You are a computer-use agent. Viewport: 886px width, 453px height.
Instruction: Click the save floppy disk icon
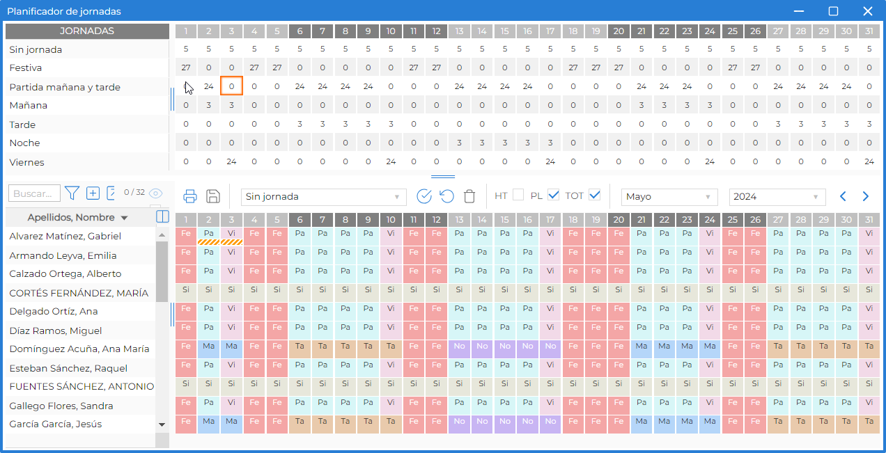pos(214,196)
